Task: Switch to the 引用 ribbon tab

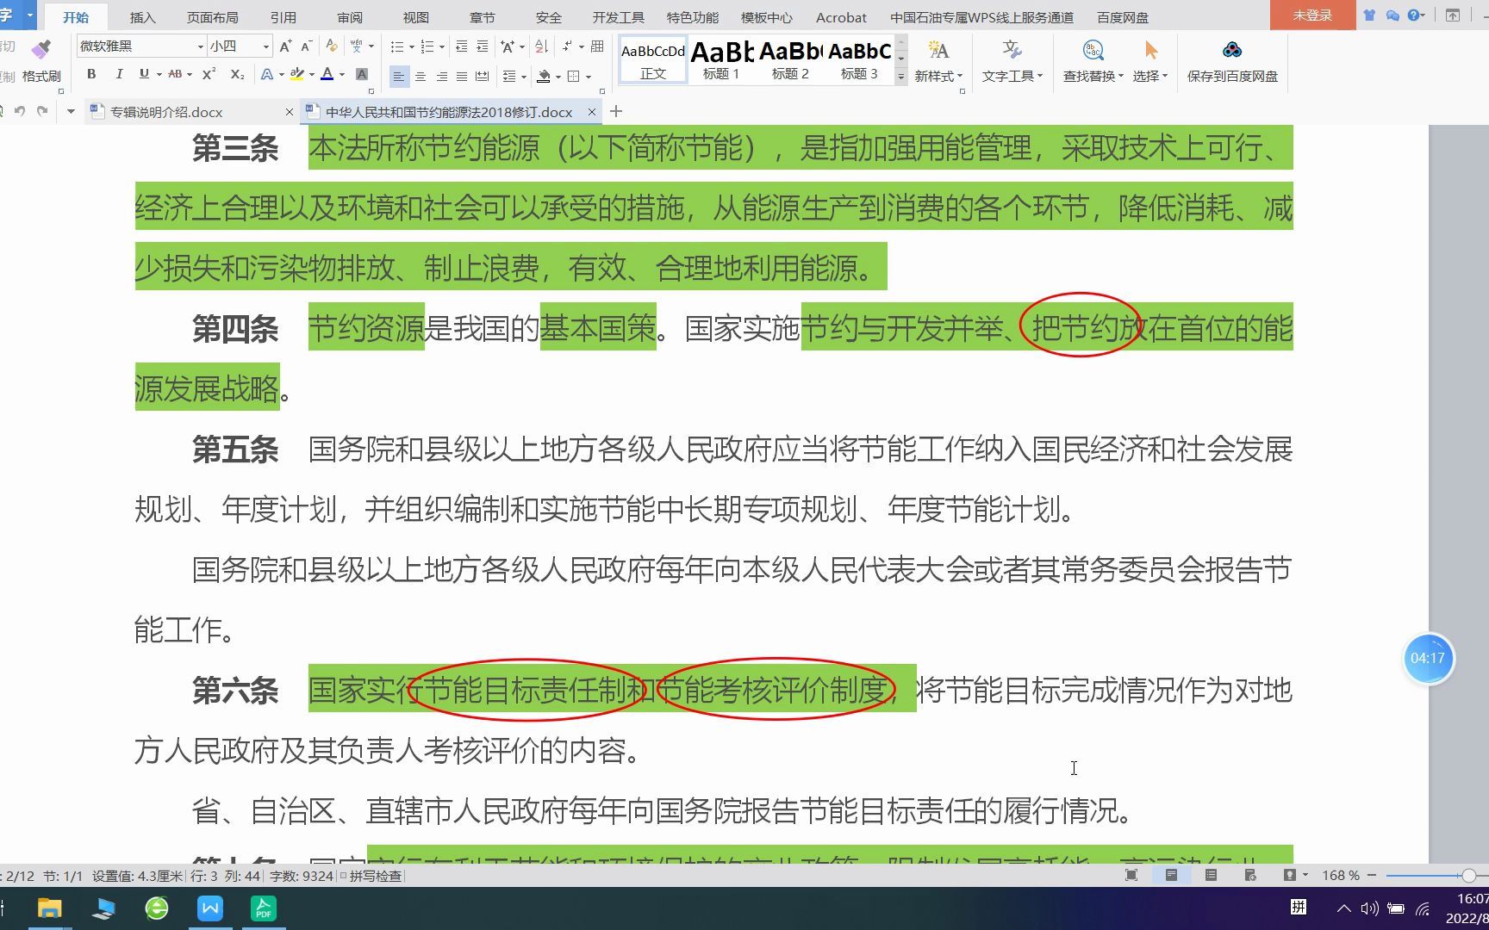Action: click(283, 17)
